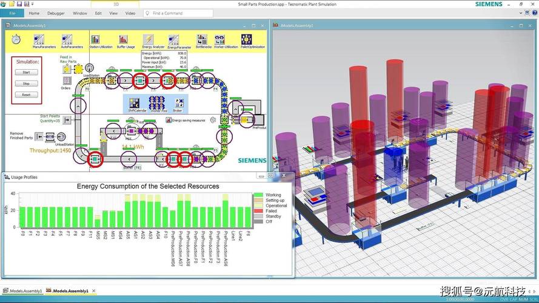Select the Remove Finished Parts drain icon
This screenshot has width=539, height=303.
pos(39,137)
